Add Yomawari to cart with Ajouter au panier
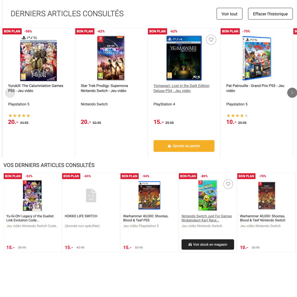This screenshot has width=297, height=297. click(x=184, y=146)
